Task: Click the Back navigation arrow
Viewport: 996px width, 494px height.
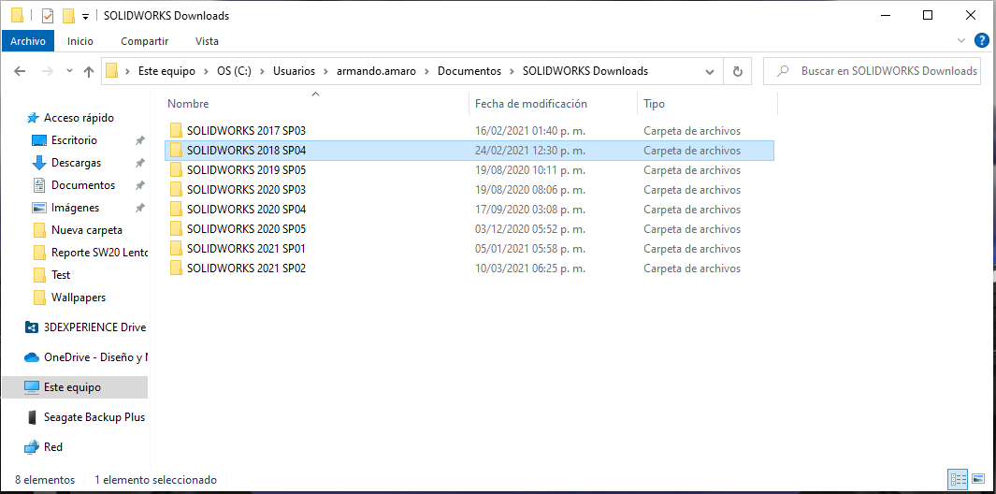Action: point(20,71)
